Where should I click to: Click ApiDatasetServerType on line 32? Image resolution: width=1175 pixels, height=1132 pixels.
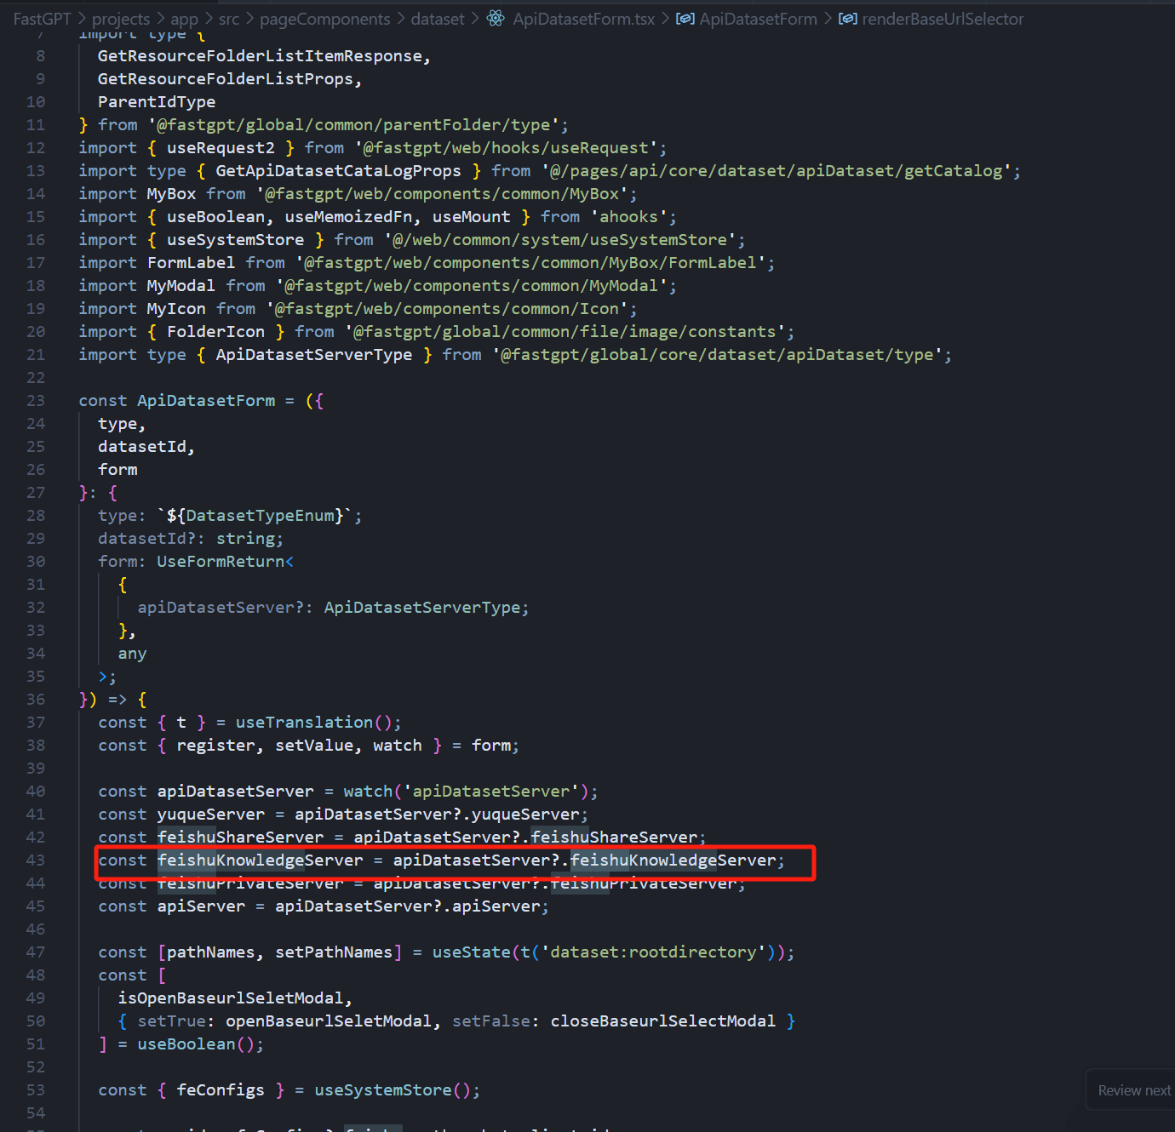click(x=421, y=608)
